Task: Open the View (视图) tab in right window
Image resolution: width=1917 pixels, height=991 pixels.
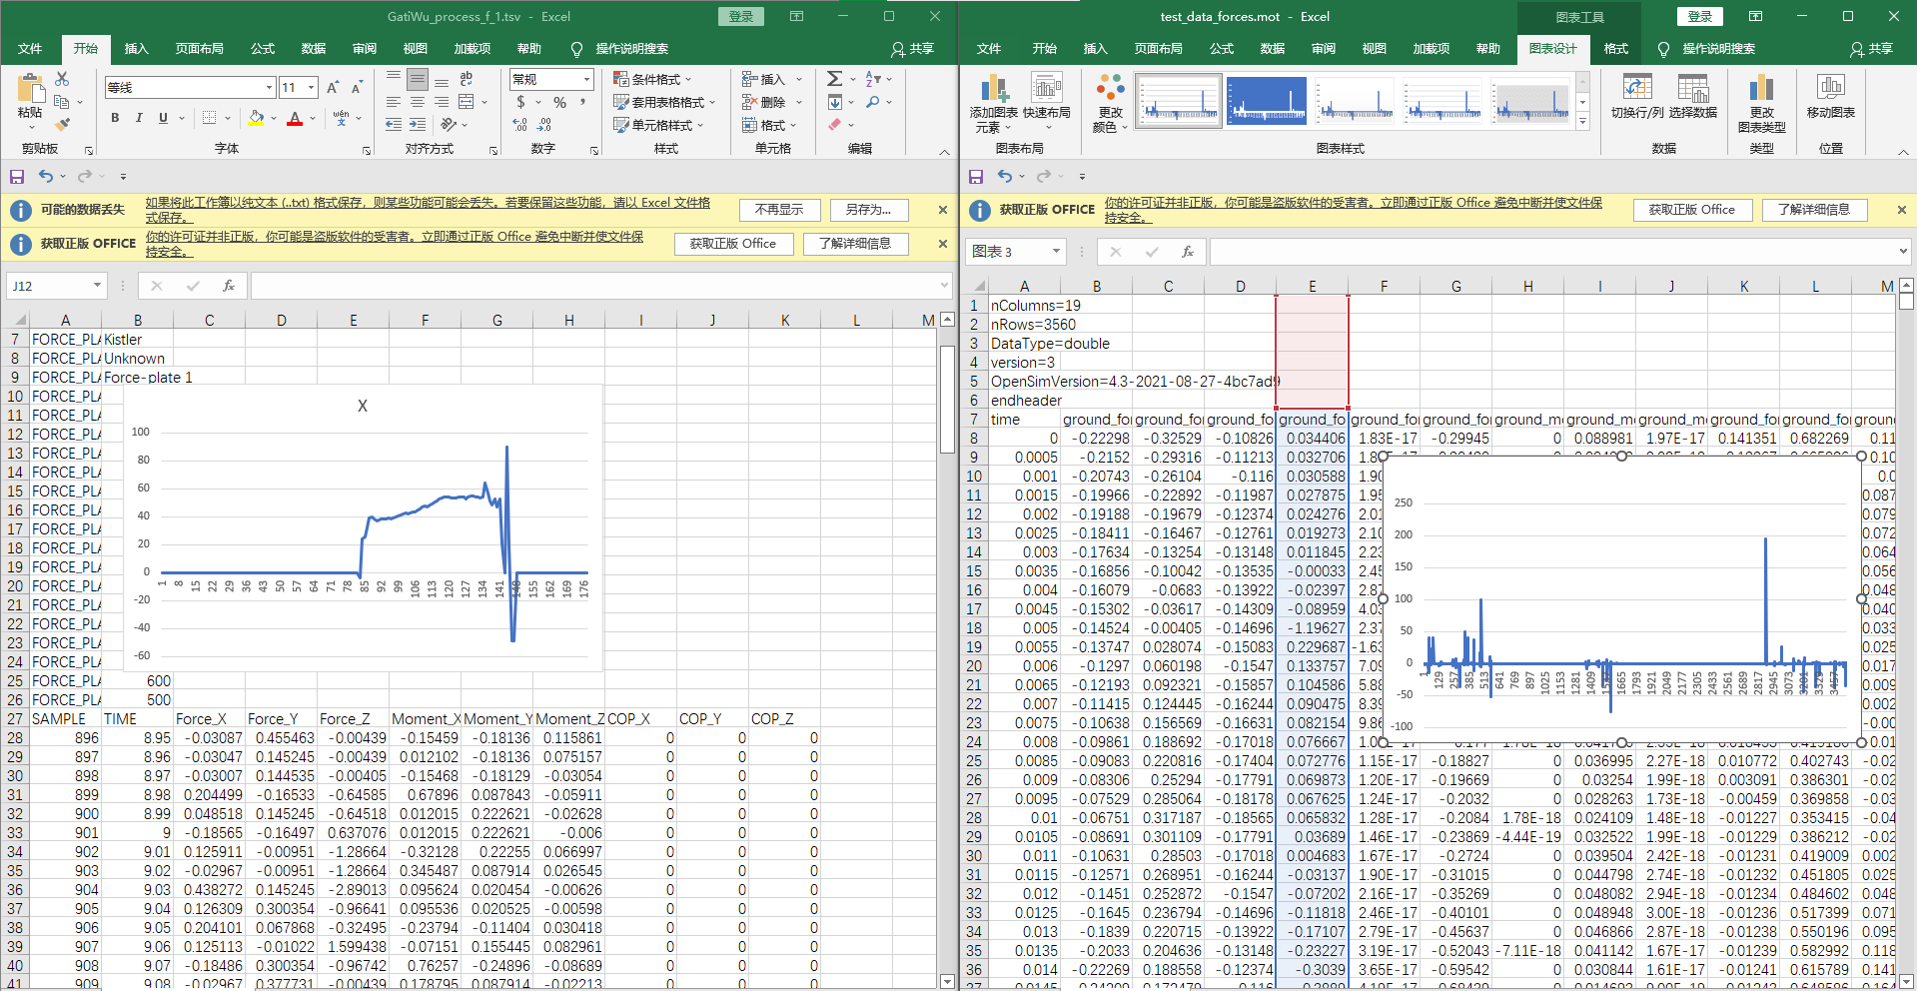Action: pos(1374,49)
